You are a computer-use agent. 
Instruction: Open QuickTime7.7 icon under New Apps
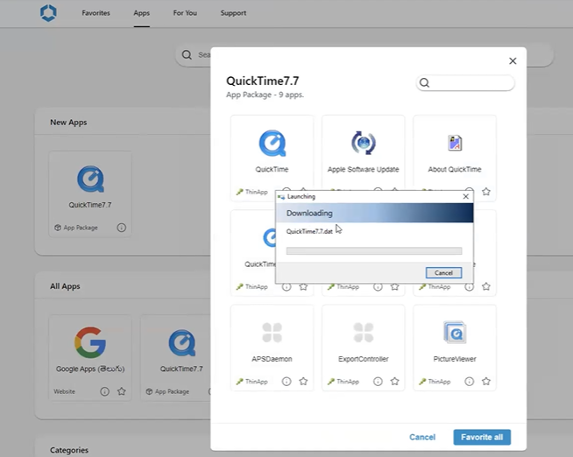[90, 179]
